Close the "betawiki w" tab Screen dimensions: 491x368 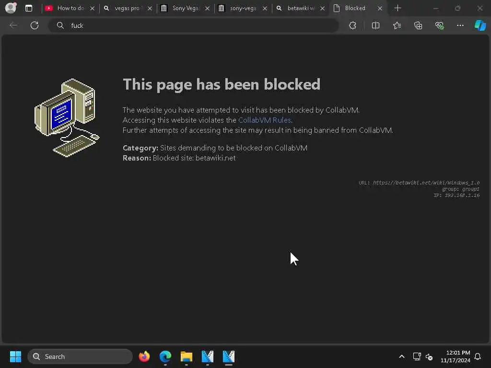tap(323, 9)
